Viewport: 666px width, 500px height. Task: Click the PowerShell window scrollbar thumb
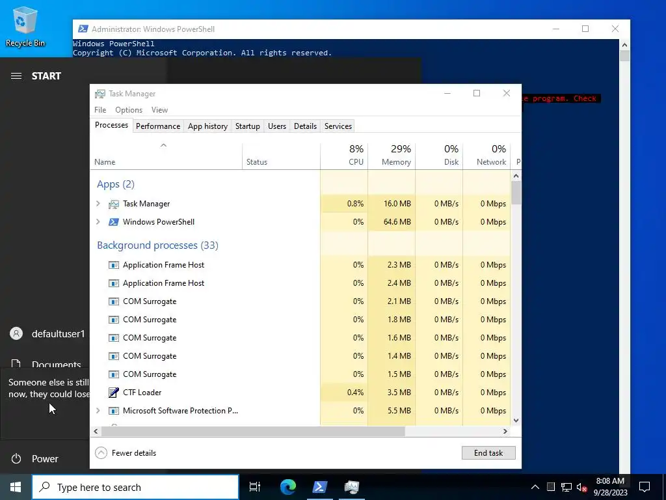click(x=624, y=56)
